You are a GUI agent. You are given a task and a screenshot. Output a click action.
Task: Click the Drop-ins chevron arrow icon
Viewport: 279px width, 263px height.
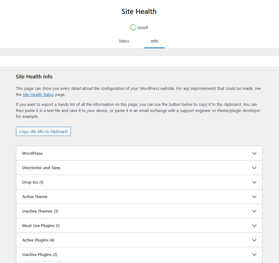[x=254, y=182]
